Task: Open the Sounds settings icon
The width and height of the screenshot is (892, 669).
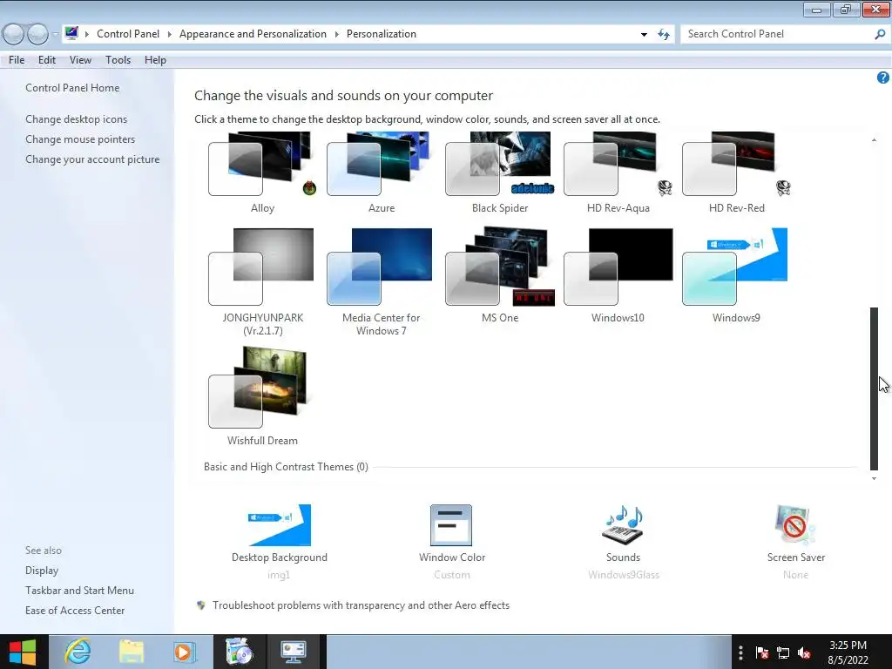Action: (x=623, y=525)
